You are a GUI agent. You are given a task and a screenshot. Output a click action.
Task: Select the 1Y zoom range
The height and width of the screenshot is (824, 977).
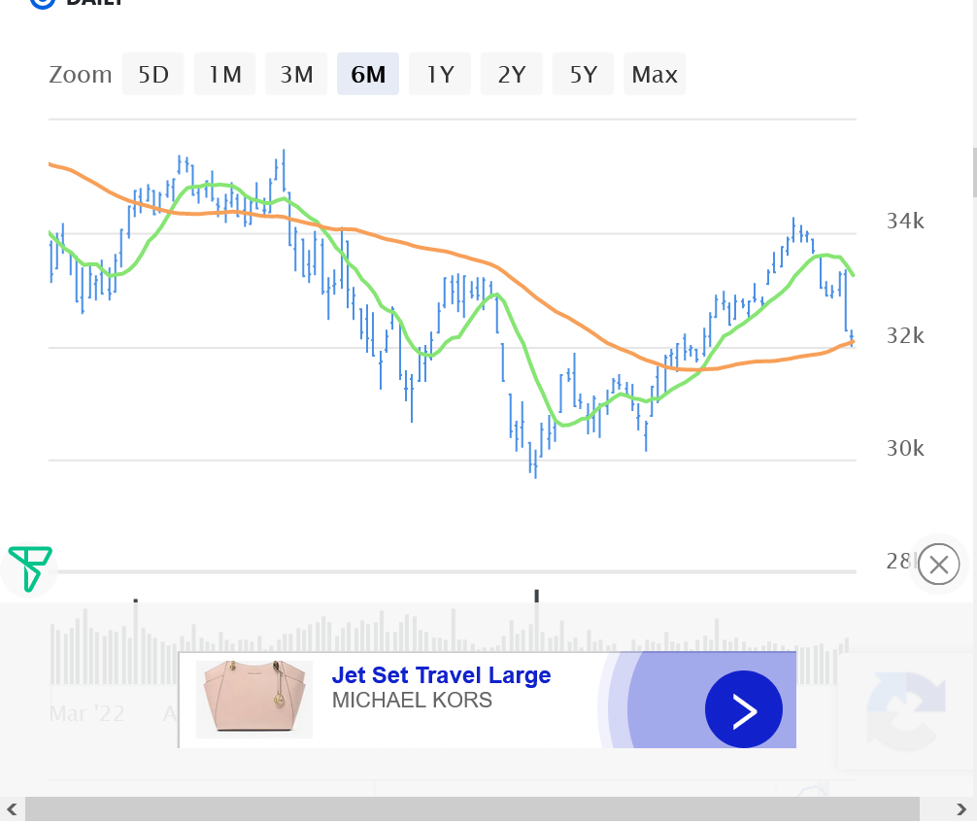click(x=440, y=74)
